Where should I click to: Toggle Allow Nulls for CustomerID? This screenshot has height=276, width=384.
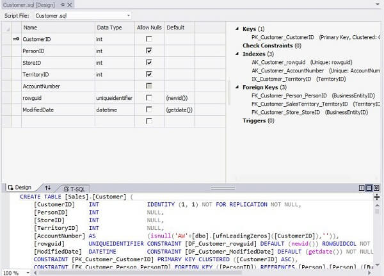(148, 39)
